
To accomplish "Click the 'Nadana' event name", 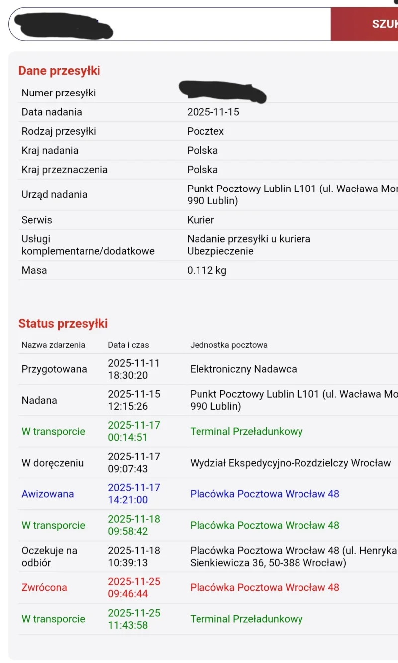I will click(x=39, y=400).
